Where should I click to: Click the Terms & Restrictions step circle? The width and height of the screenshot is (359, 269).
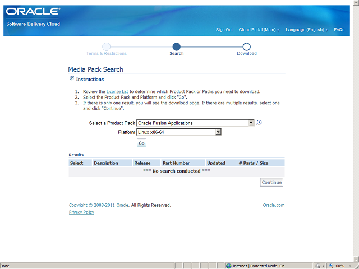click(106, 47)
